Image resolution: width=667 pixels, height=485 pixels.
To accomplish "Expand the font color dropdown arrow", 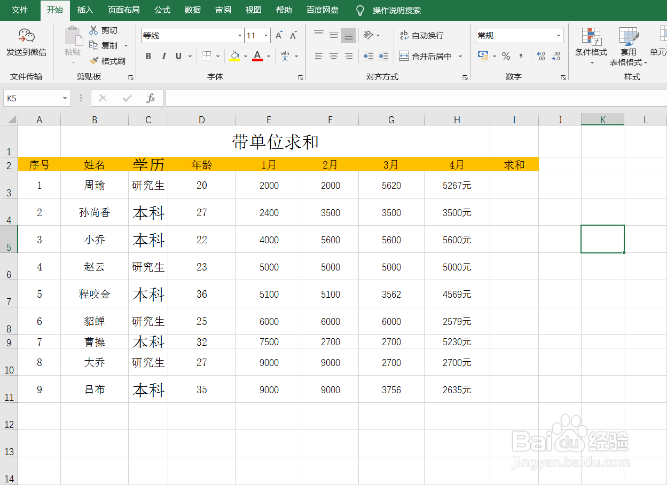I will pyautogui.click(x=269, y=56).
